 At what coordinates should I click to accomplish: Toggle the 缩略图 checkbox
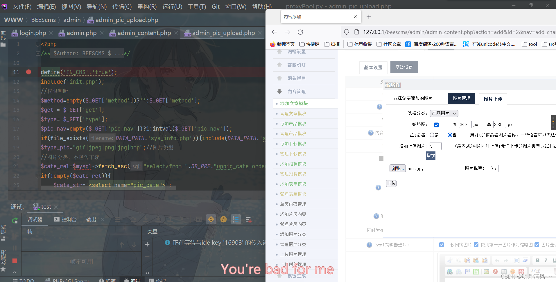[436, 125]
